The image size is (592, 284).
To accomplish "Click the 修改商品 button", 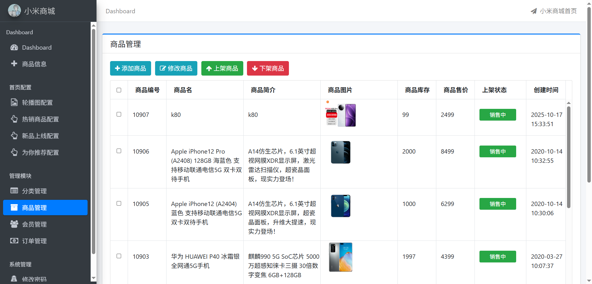I will coord(176,68).
